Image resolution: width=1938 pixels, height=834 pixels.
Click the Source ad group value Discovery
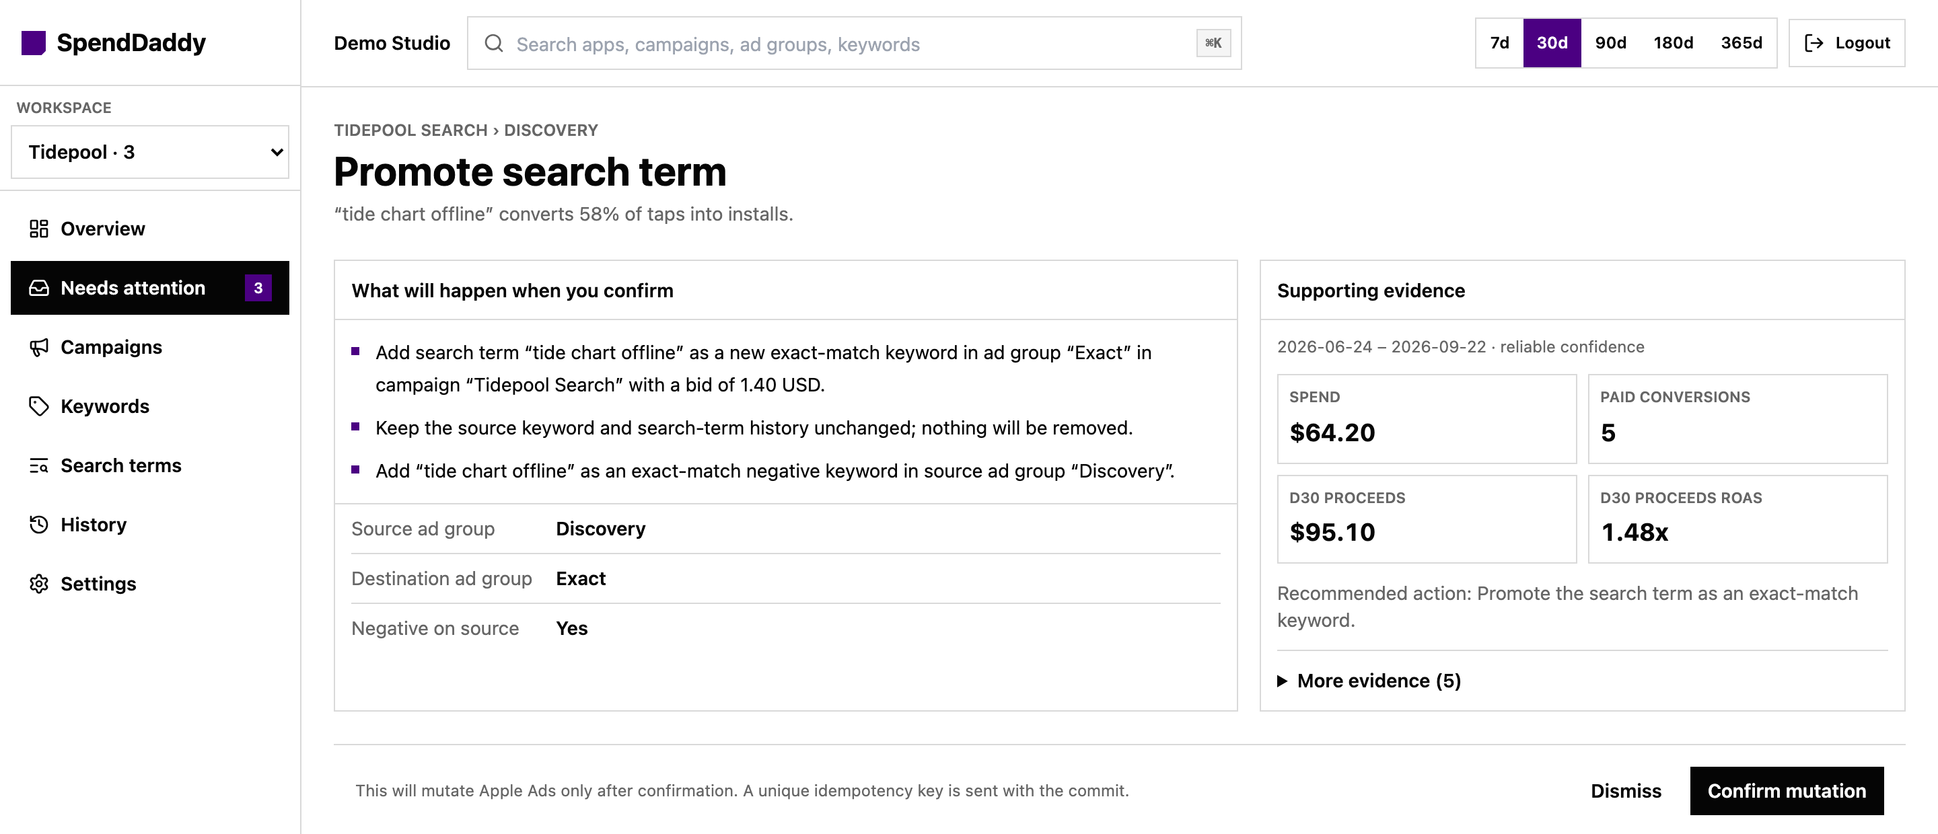600,529
